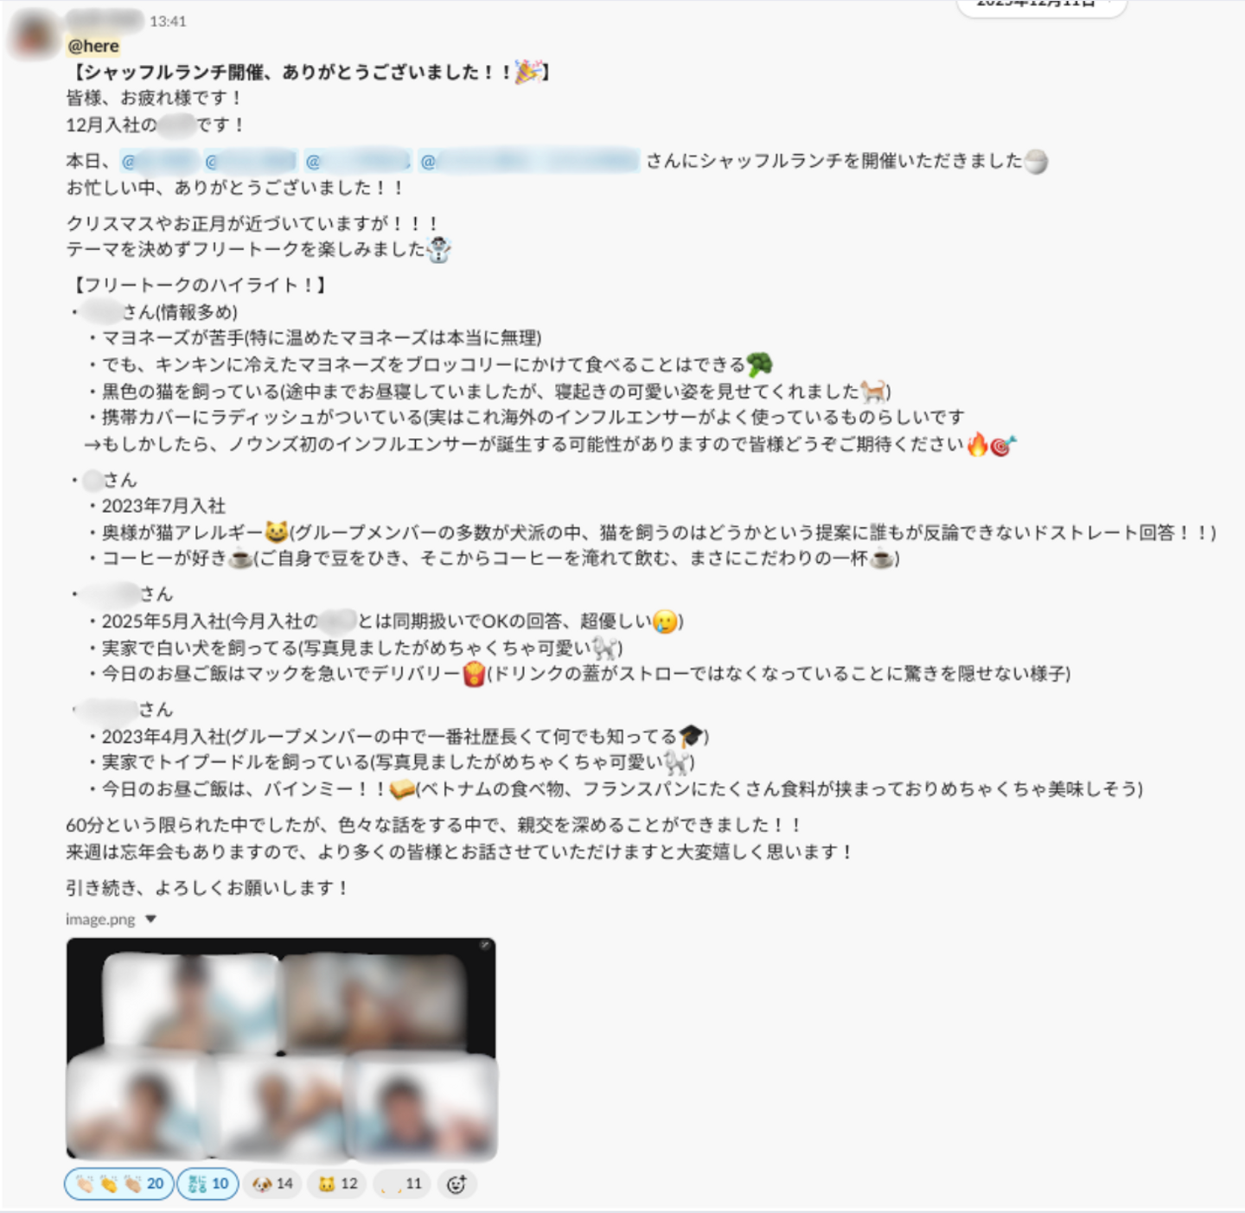Open the second blurred @mention user tag
The height and width of the screenshot is (1213, 1245).
pos(251,161)
